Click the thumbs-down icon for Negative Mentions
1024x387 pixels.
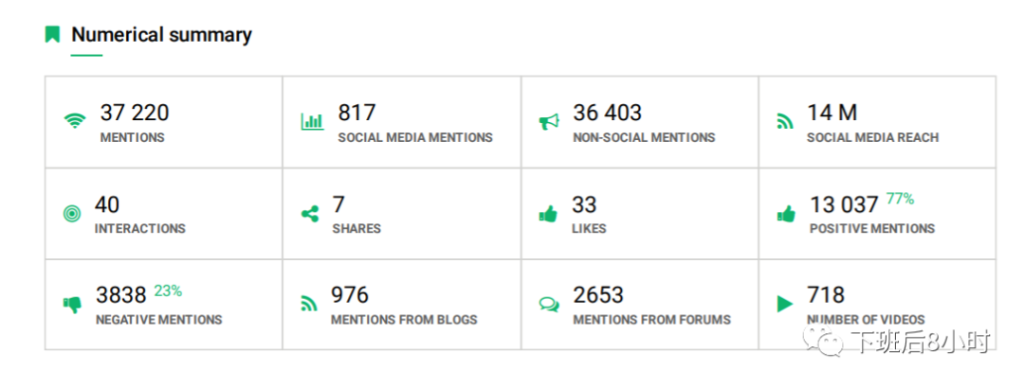click(72, 305)
